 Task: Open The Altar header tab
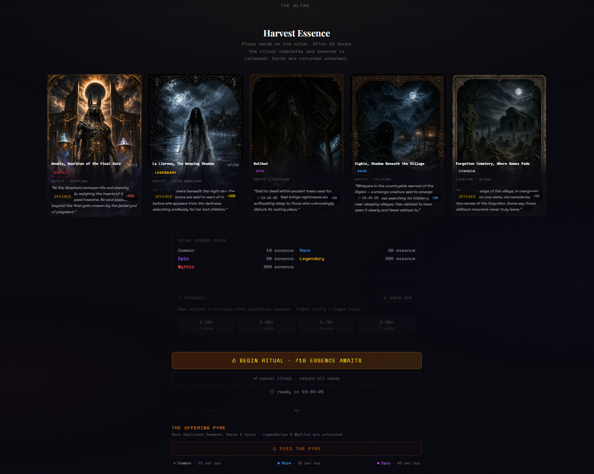coord(295,6)
